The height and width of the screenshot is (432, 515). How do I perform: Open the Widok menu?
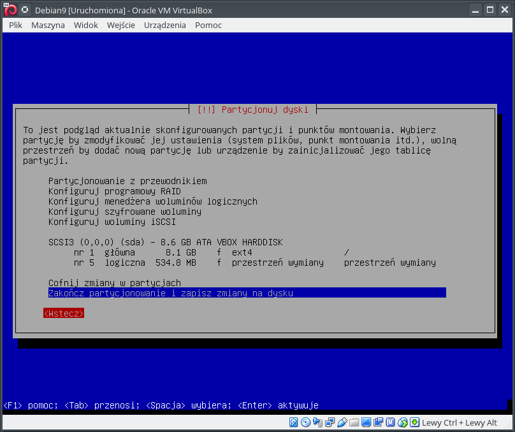(85, 25)
